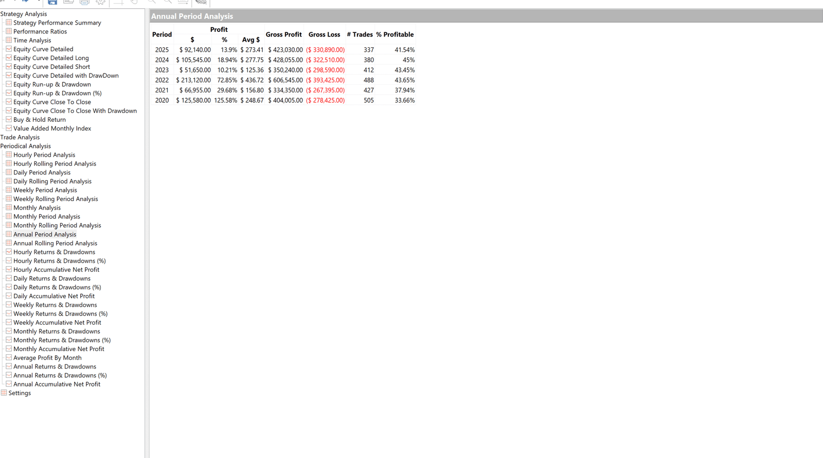Viewport: 823px width, 458px height.
Task: Click the % Profitable column header
Action: pos(395,34)
